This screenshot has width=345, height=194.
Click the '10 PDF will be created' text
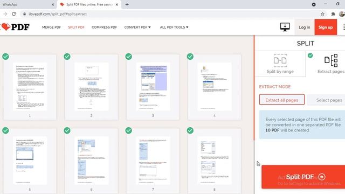click(x=287, y=130)
